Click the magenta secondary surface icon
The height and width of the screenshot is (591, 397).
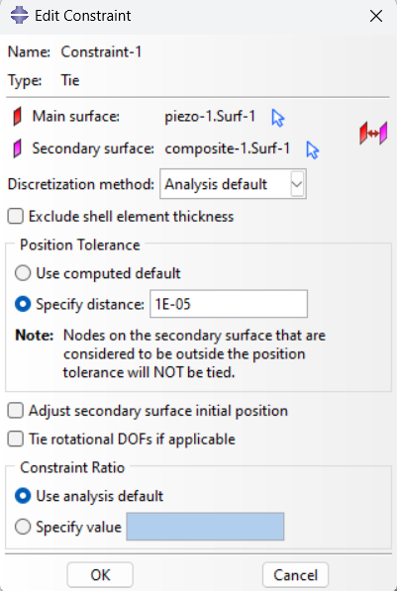point(18,148)
